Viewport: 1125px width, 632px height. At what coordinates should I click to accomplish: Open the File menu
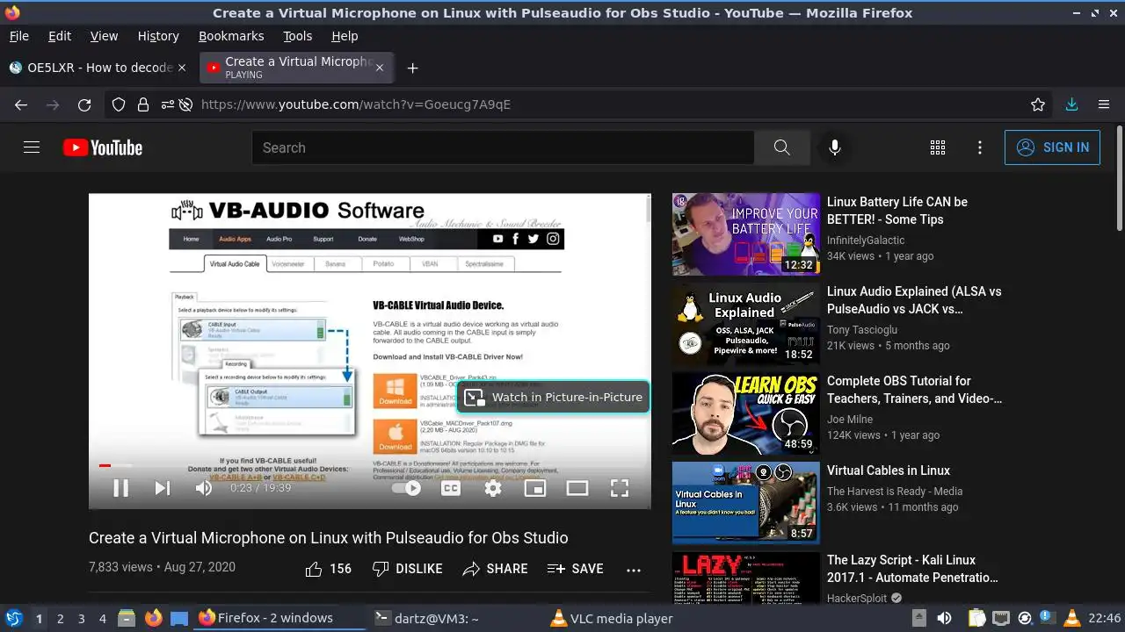18,36
